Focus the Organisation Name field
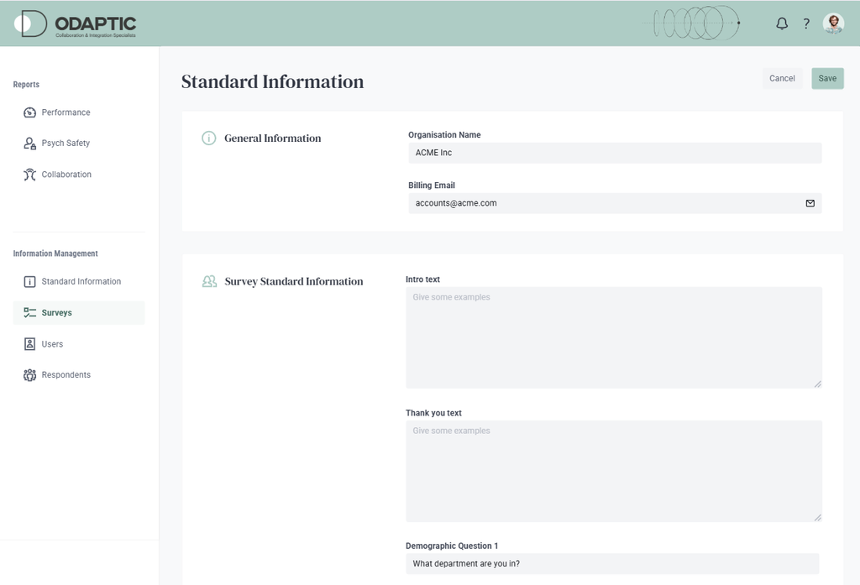This screenshot has height=585, width=860. click(615, 153)
